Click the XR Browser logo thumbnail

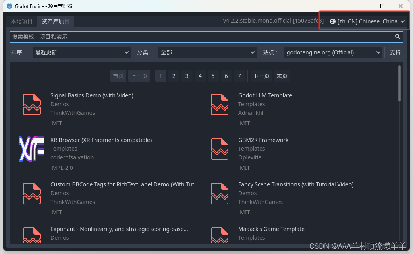coord(32,149)
